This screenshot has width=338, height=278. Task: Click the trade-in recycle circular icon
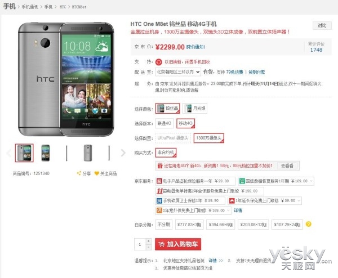pos(159,62)
